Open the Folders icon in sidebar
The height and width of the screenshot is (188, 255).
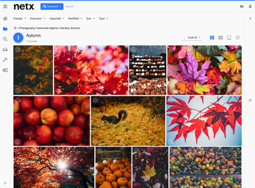[5, 29]
